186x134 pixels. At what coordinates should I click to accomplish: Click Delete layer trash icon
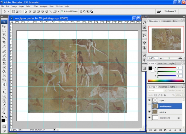[x=180, y=130]
